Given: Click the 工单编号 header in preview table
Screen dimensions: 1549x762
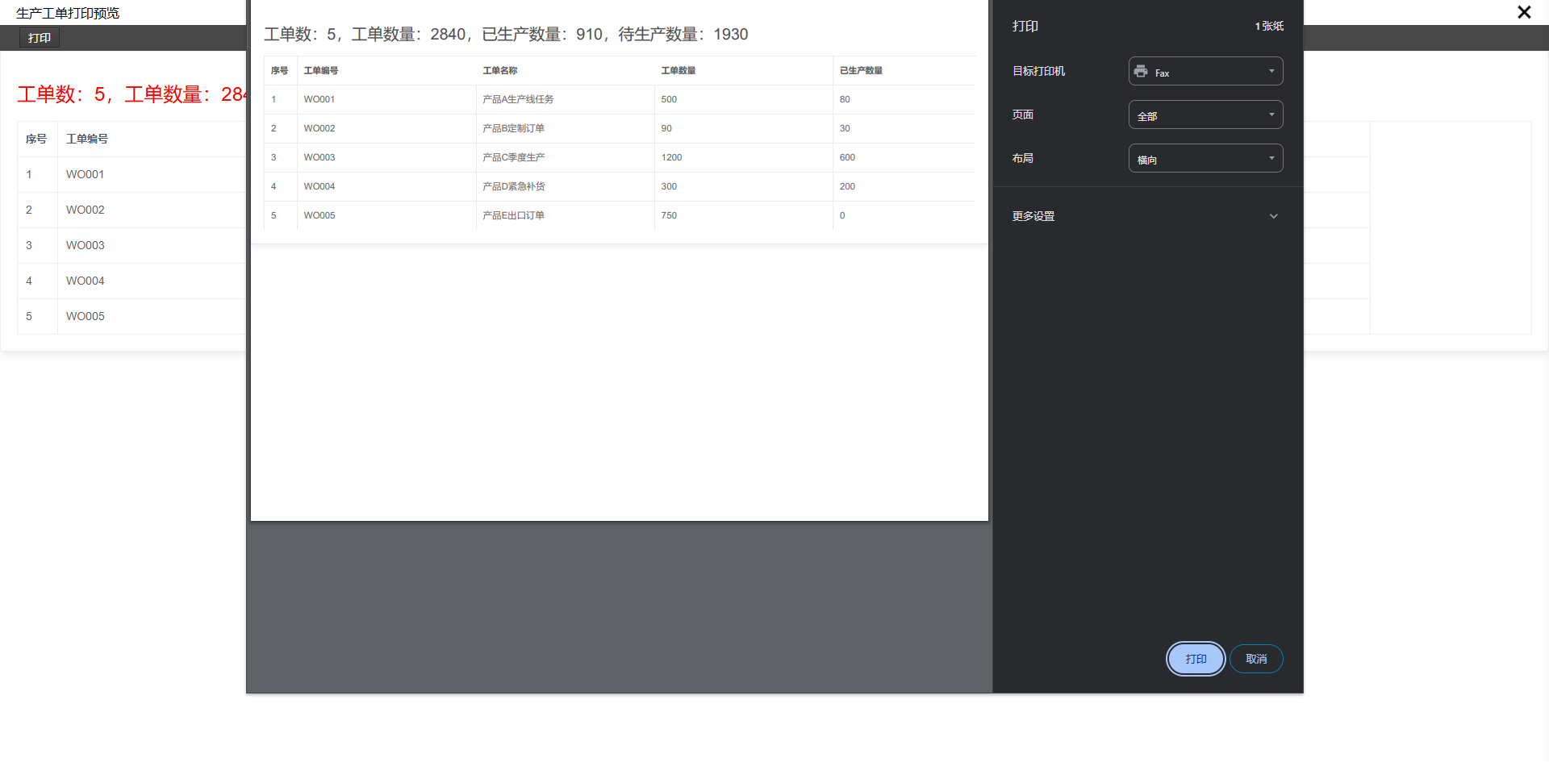Looking at the screenshot, I should [x=321, y=70].
